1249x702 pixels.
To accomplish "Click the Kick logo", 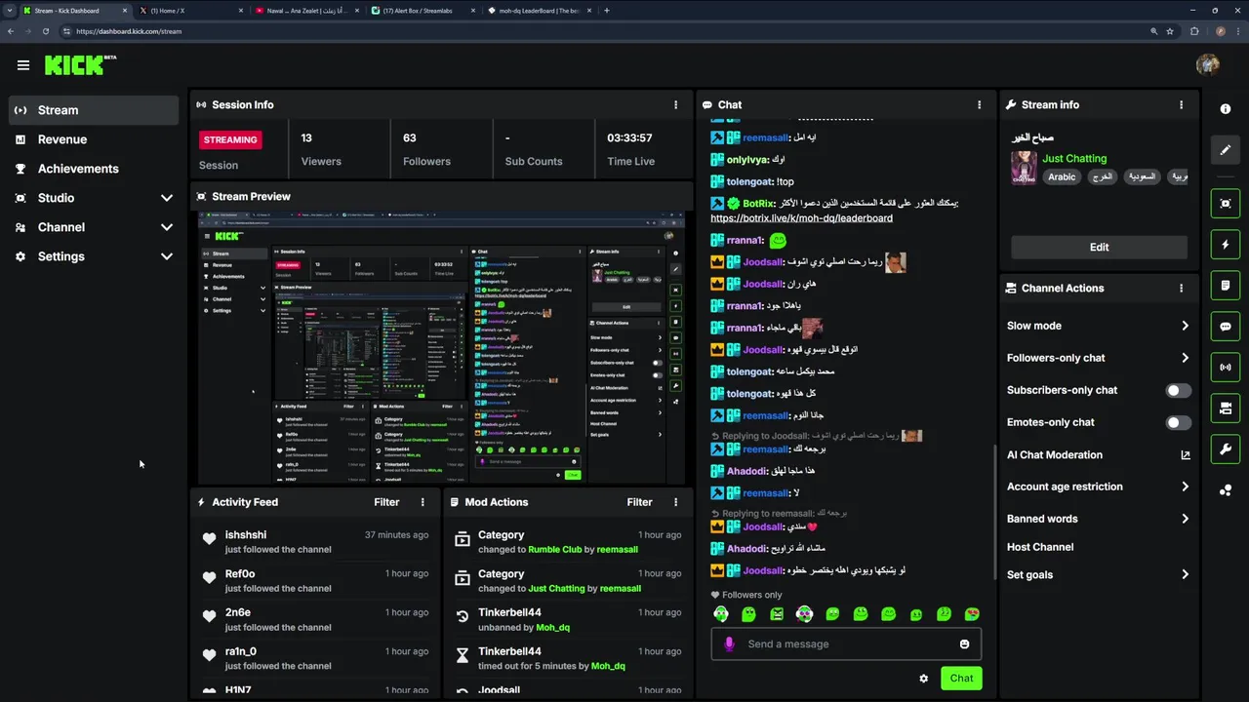I will click(x=80, y=65).
